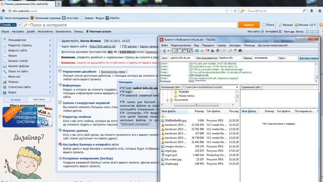Screen dimensions: 323x182
Task: Open the Сервер menu in FileZilla
Action: (222, 45)
